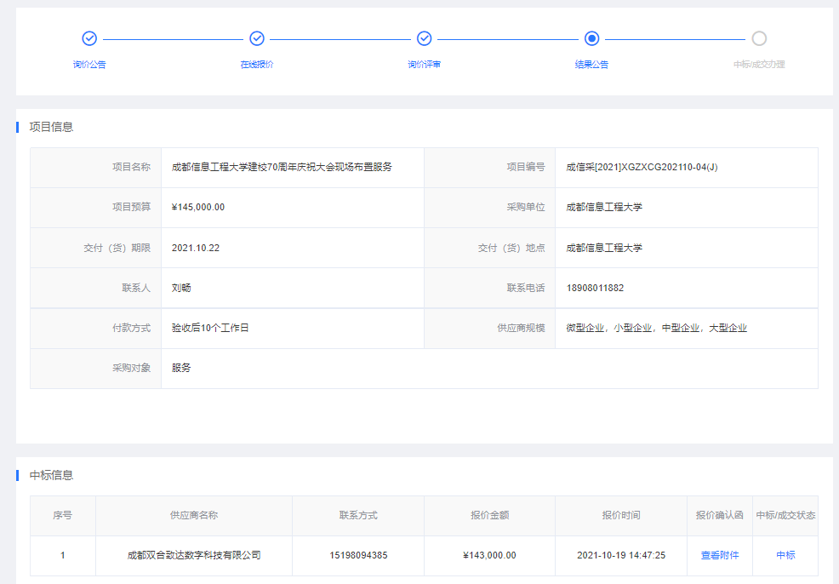Click the payment method 验收后10个工作日
The width and height of the screenshot is (839, 584).
[x=210, y=328]
